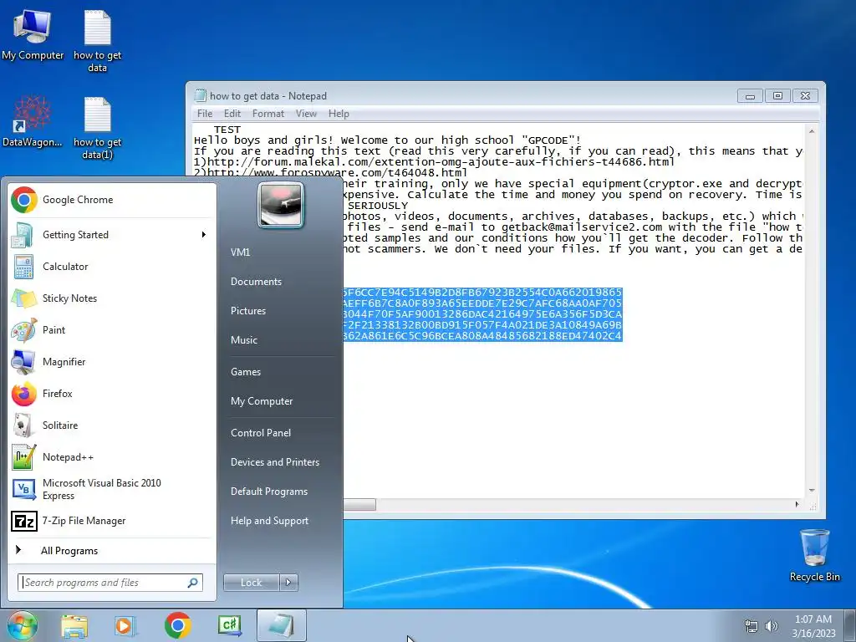Open the Sticky Notes icon in the Start menu
The height and width of the screenshot is (642, 856).
(24, 298)
